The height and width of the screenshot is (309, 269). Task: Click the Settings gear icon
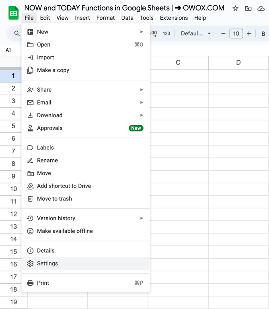point(30,263)
